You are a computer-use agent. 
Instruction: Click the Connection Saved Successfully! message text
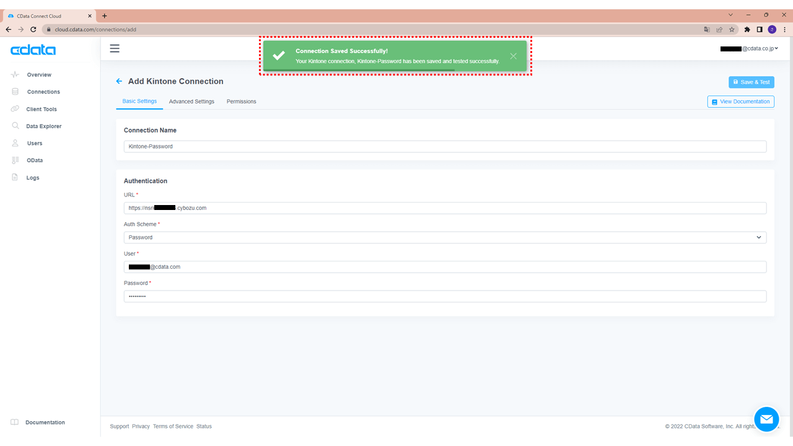(342, 51)
